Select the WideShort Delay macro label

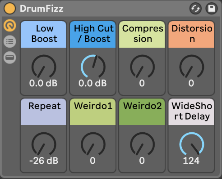point(191,112)
